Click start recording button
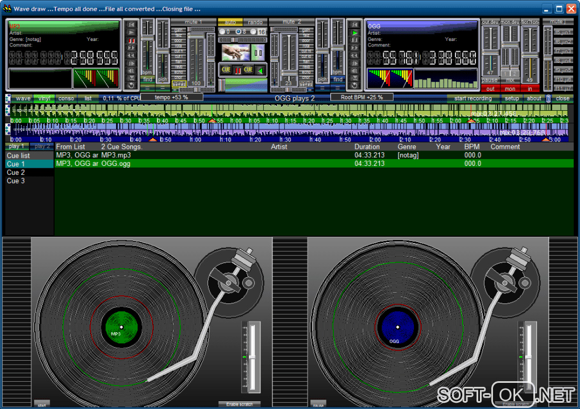 pos(473,98)
